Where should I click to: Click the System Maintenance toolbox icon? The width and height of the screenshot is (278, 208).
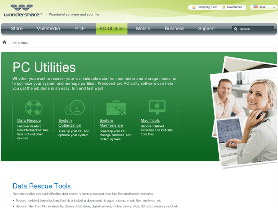pyautogui.click(x=116, y=108)
